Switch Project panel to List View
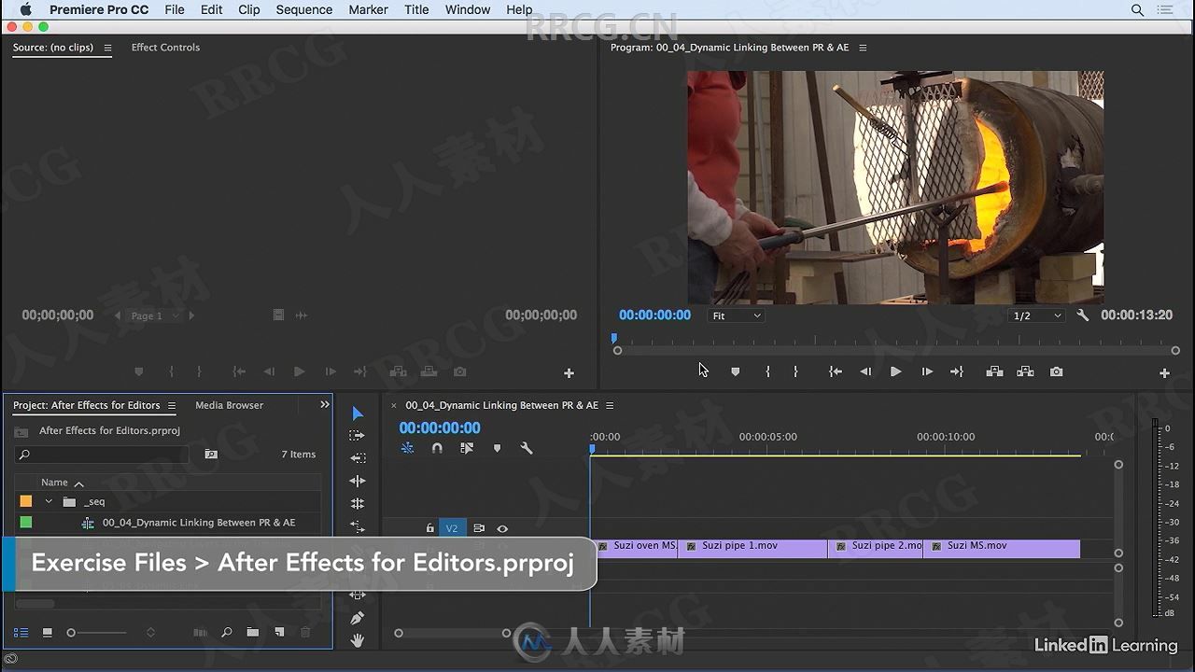 point(21,633)
